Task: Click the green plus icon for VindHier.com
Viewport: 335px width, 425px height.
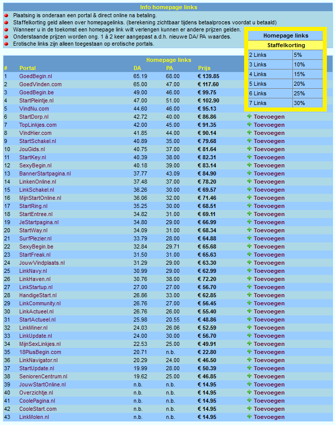Action: click(249, 132)
